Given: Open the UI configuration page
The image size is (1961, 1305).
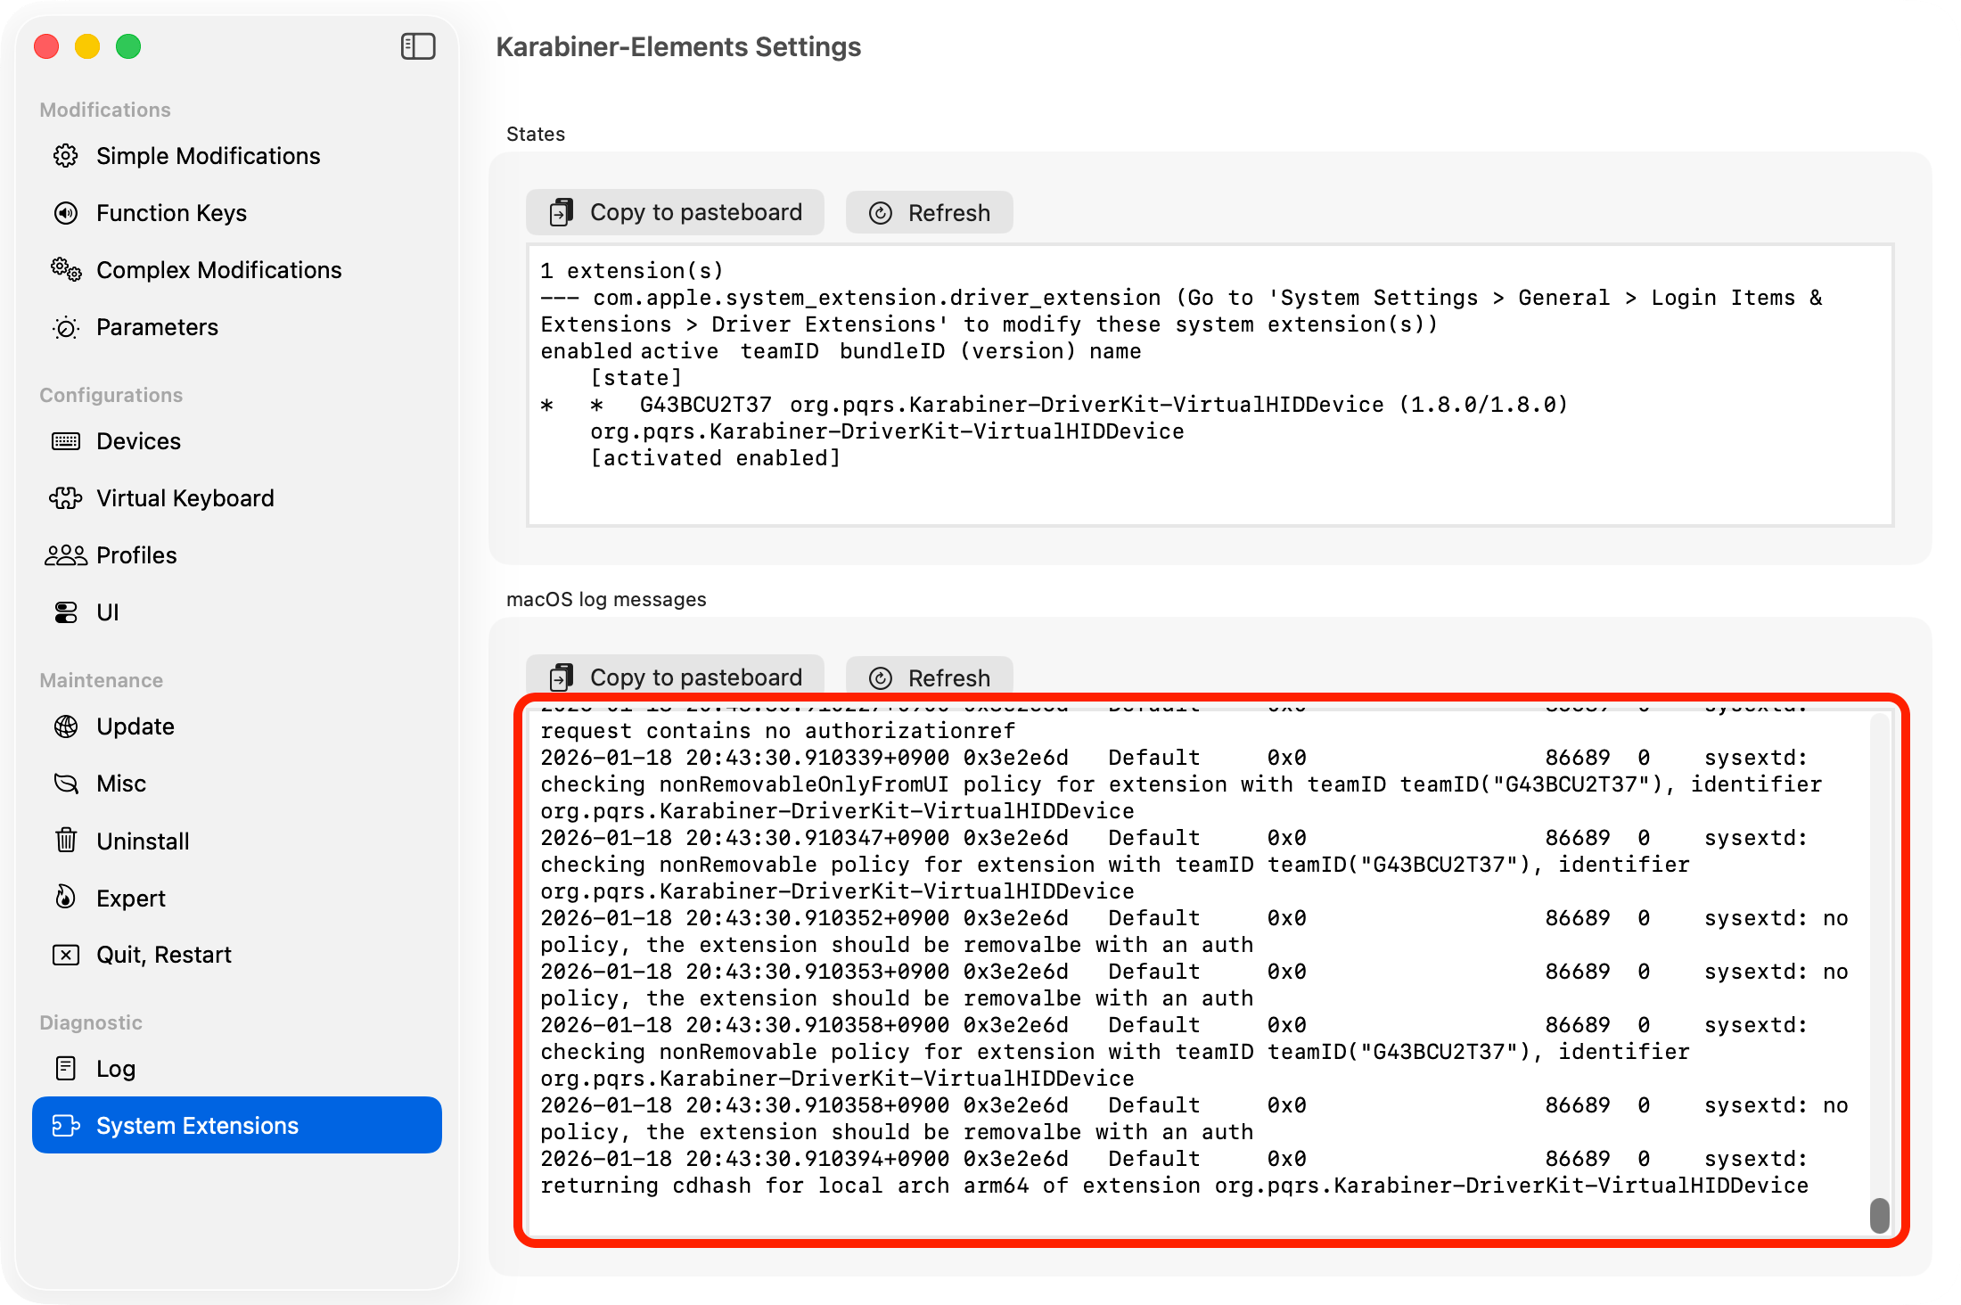Looking at the screenshot, I should [107, 612].
